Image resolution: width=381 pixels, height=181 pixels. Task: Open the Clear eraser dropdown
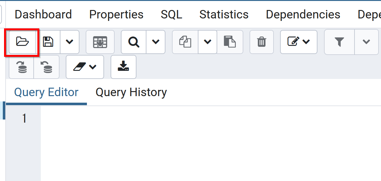[85, 67]
